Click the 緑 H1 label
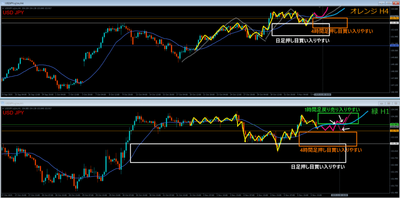The width and height of the screenshot is (400, 198). tap(380, 112)
